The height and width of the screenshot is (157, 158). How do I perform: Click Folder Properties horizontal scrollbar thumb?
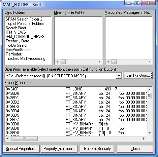pyautogui.click(x=24, y=139)
